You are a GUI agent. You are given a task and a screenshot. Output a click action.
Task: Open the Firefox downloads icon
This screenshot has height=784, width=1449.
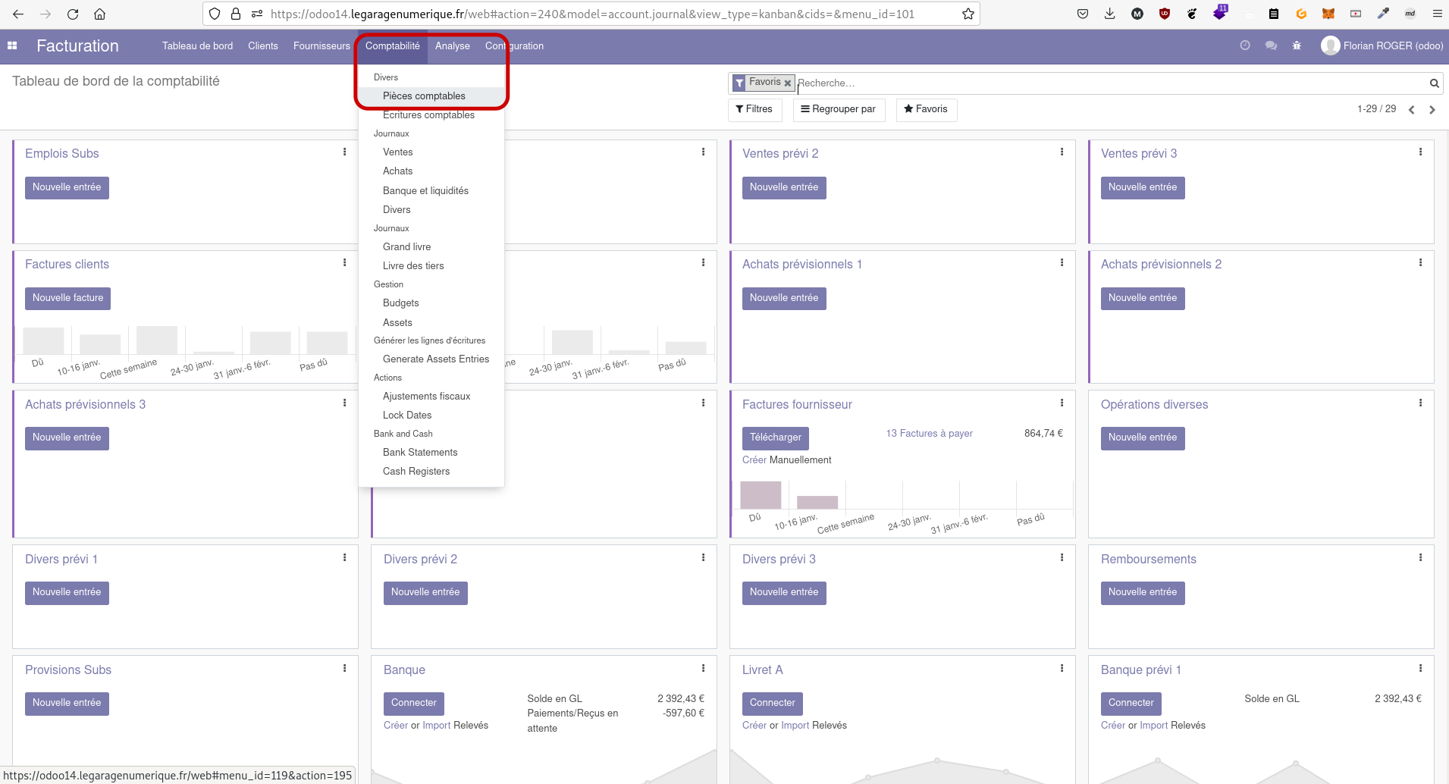click(x=1109, y=14)
